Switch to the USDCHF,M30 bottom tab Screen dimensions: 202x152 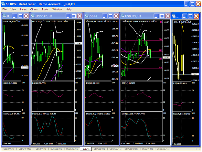coord(25,149)
